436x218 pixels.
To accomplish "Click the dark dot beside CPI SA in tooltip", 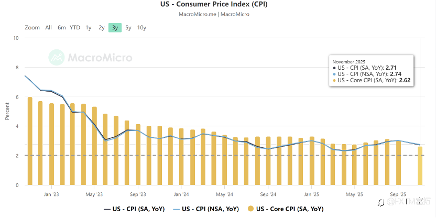I will point(335,68).
